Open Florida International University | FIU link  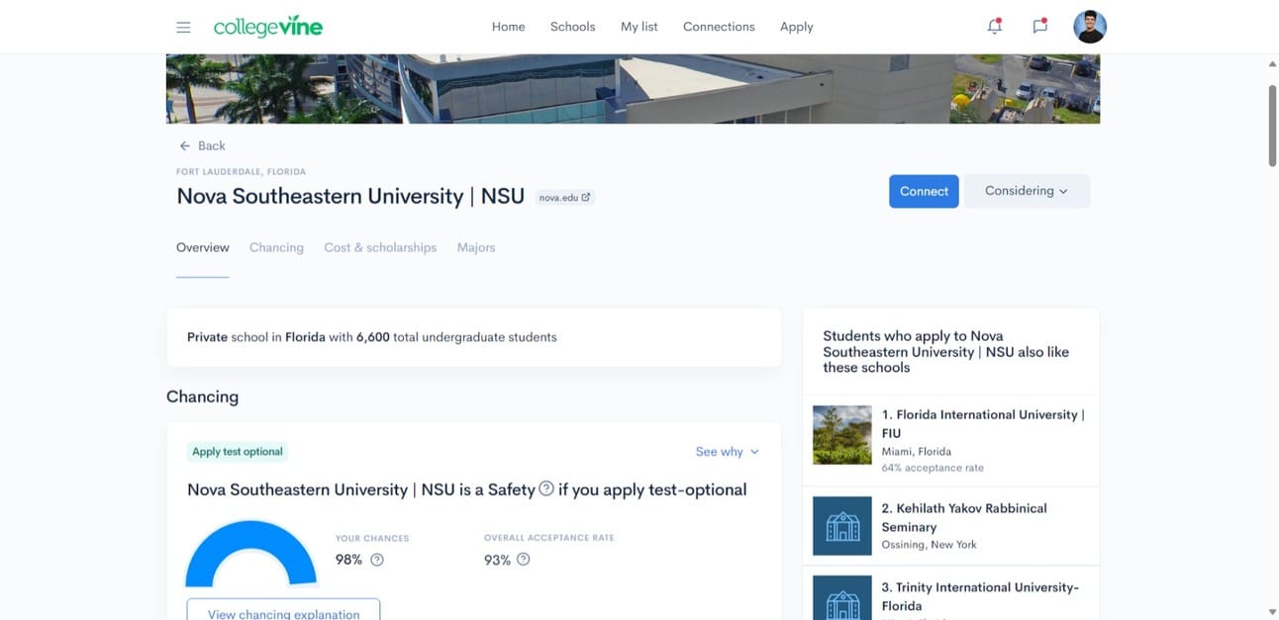(x=983, y=423)
